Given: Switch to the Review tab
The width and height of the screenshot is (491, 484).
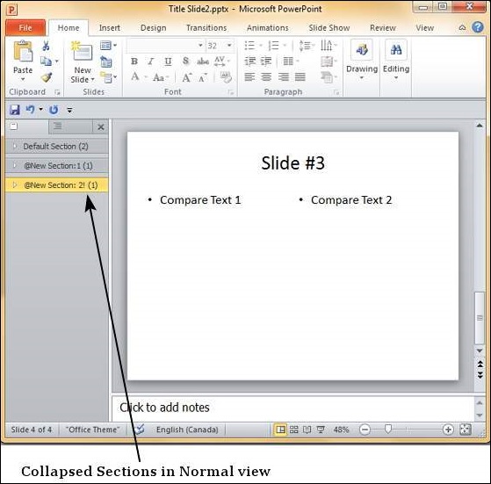Looking at the screenshot, I should (383, 28).
